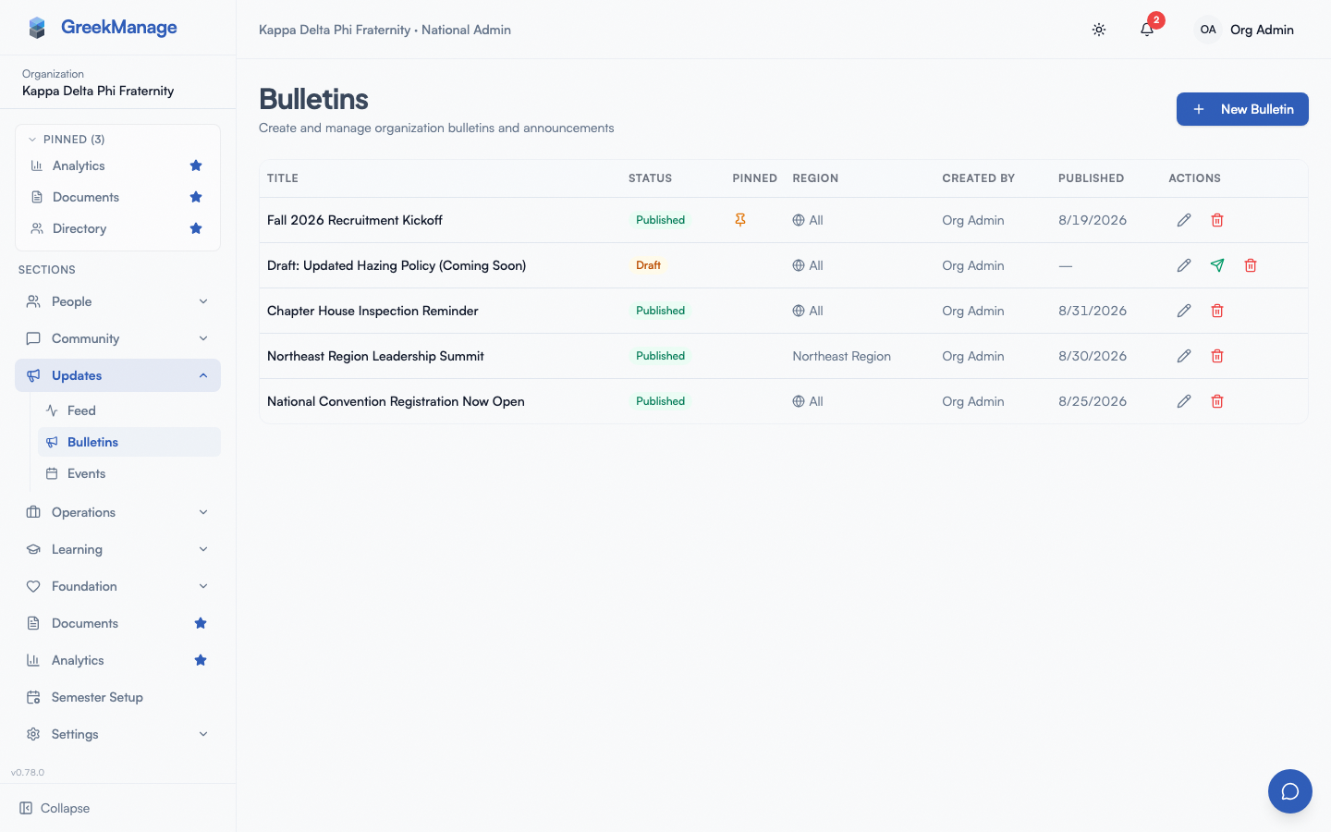Open the OA user avatar

click(x=1208, y=30)
